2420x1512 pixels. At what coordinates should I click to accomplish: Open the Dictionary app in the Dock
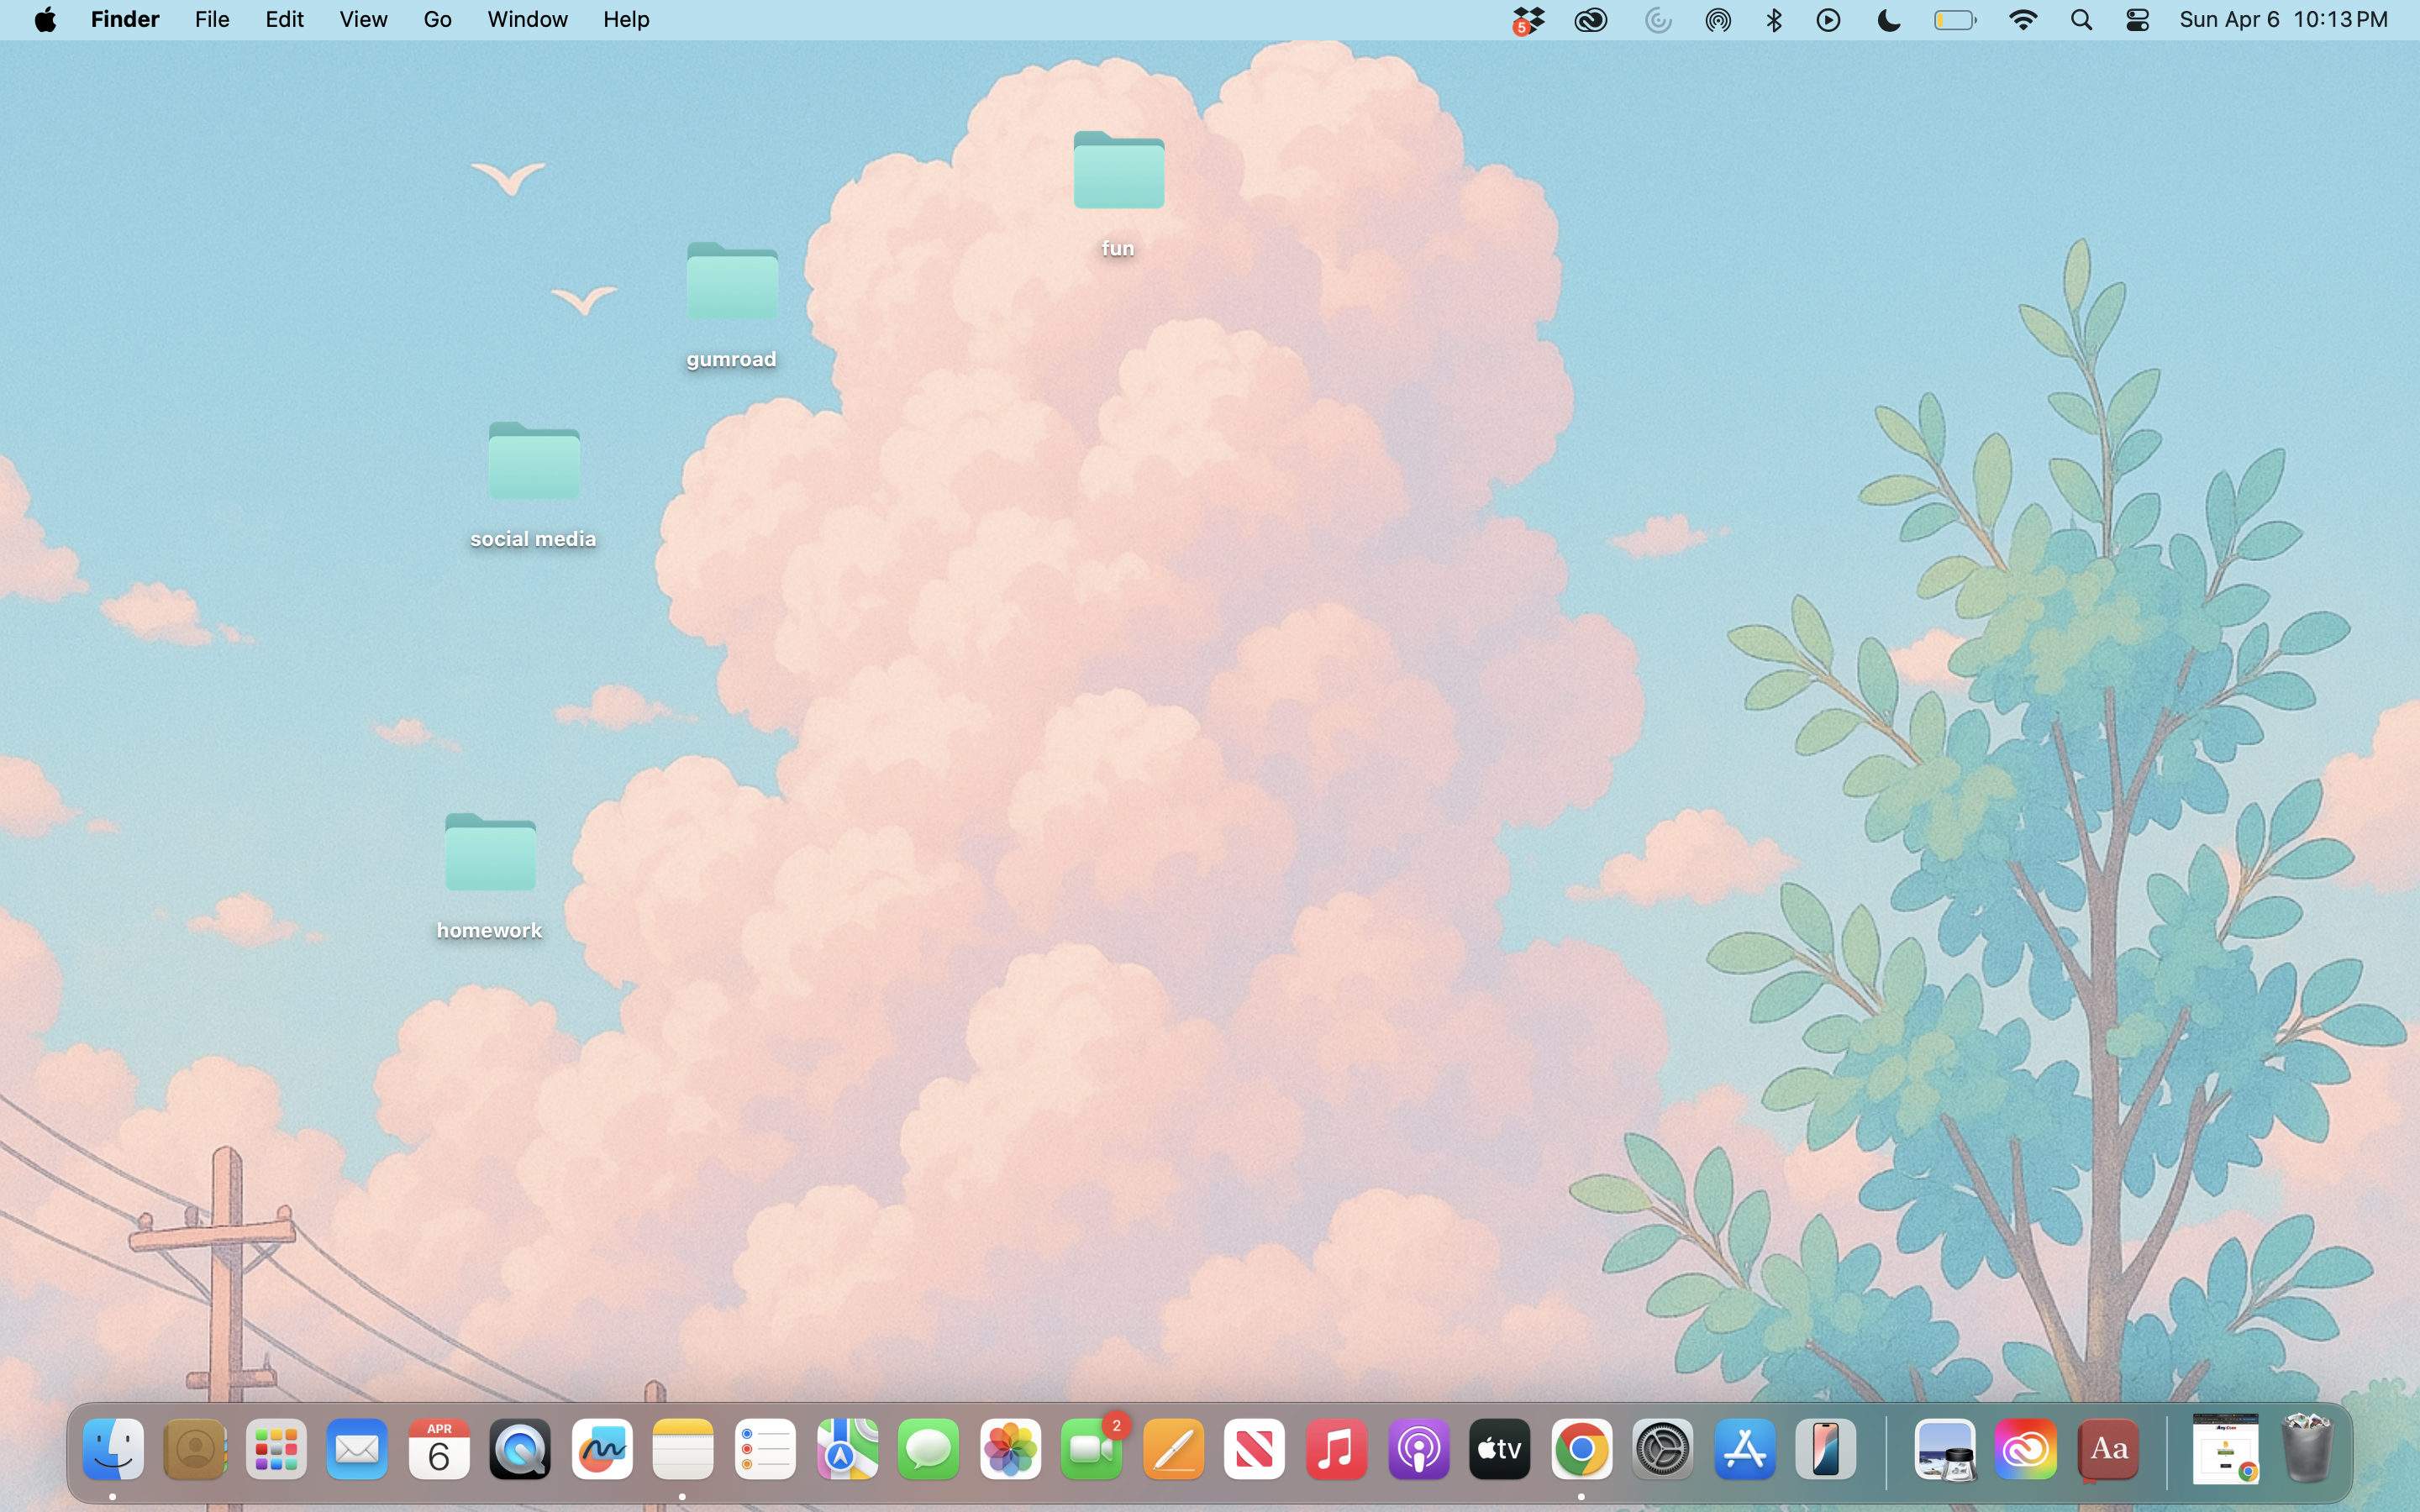click(x=2109, y=1449)
